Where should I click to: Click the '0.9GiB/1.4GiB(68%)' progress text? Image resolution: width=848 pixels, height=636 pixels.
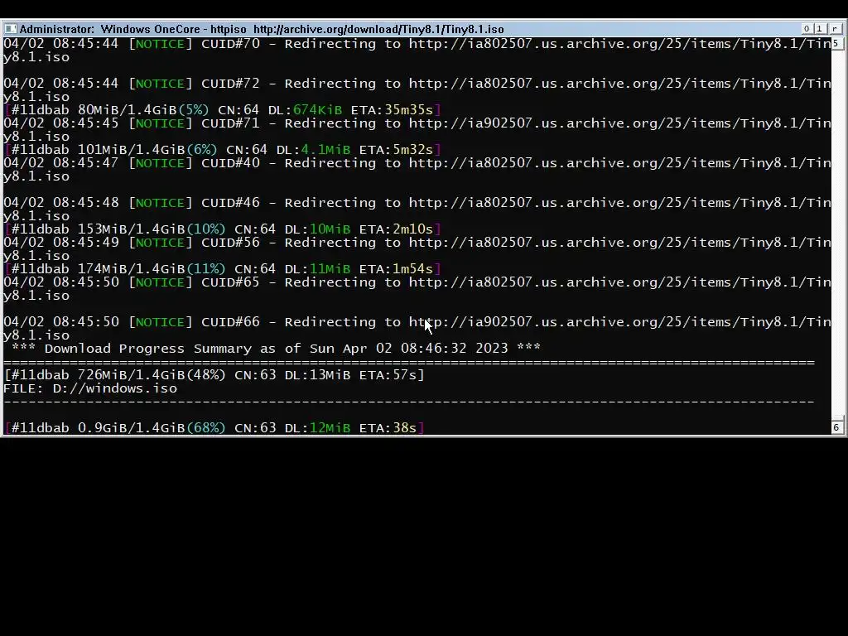pyautogui.click(x=152, y=428)
